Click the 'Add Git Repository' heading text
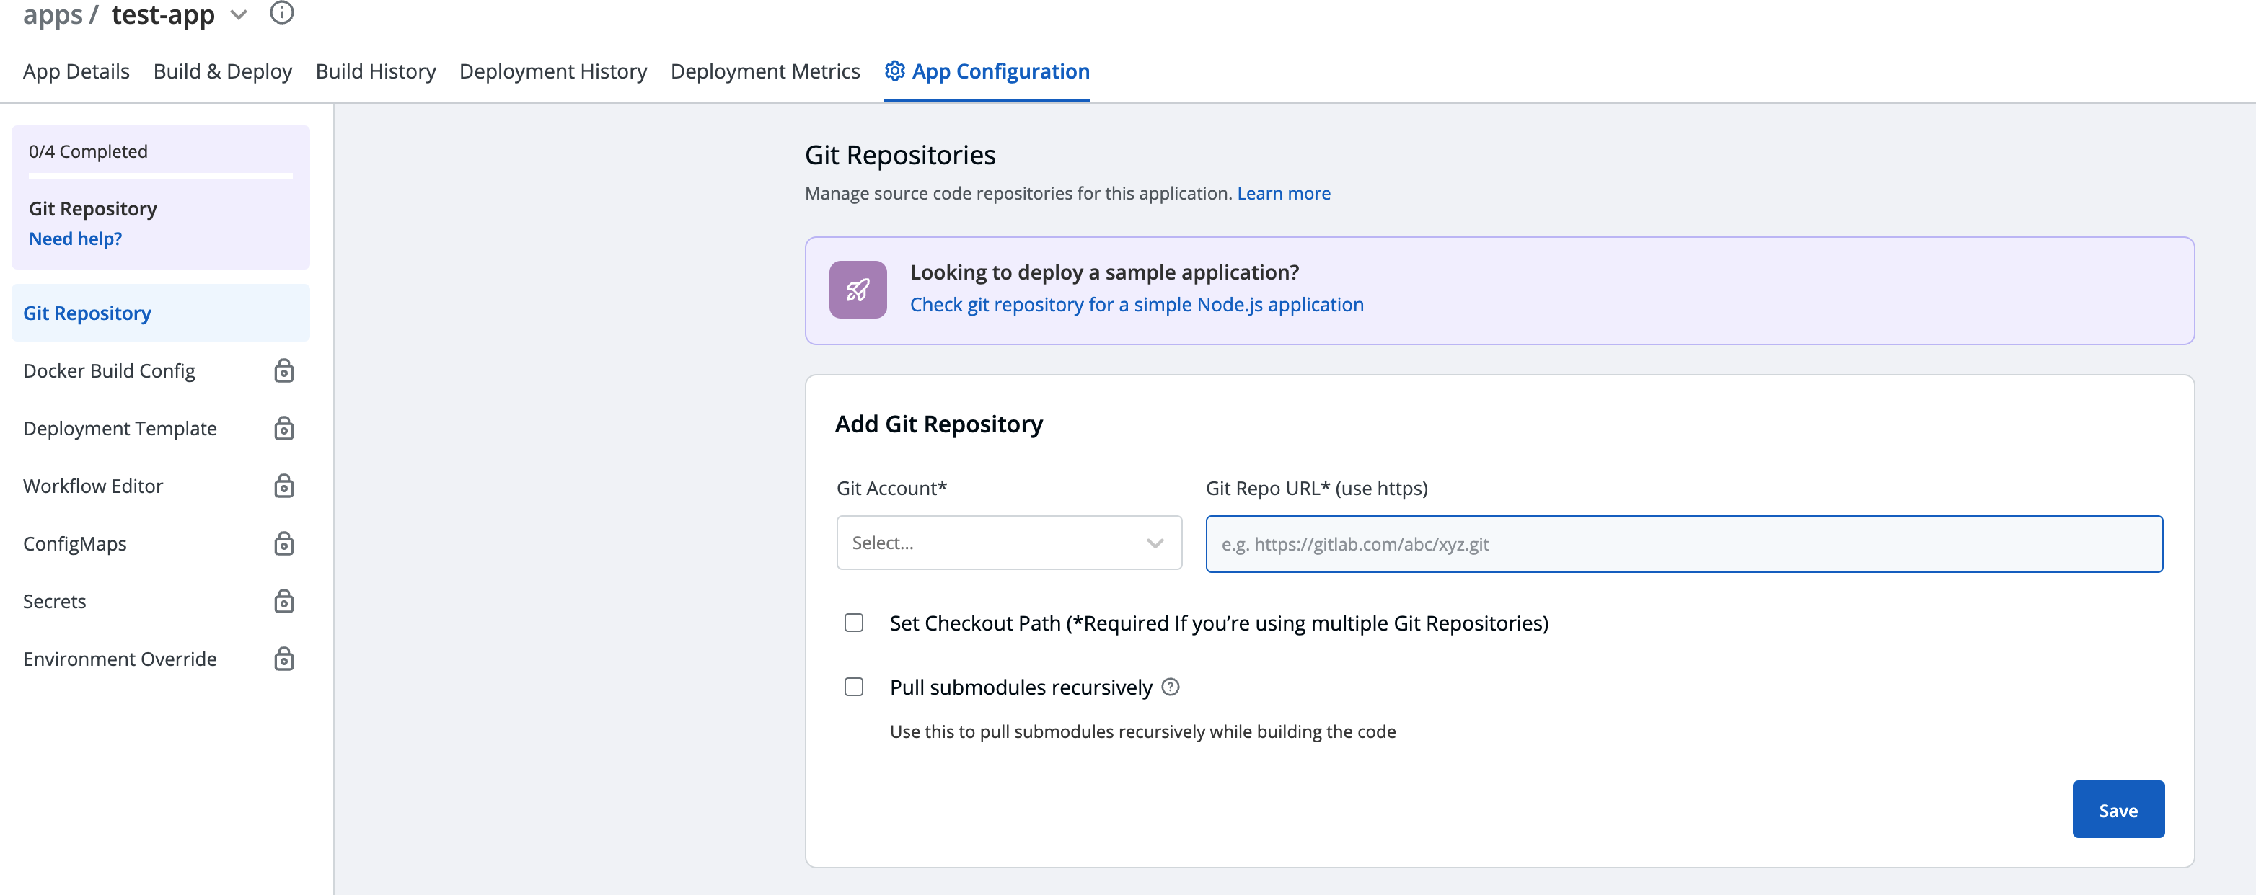 click(x=938, y=424)
